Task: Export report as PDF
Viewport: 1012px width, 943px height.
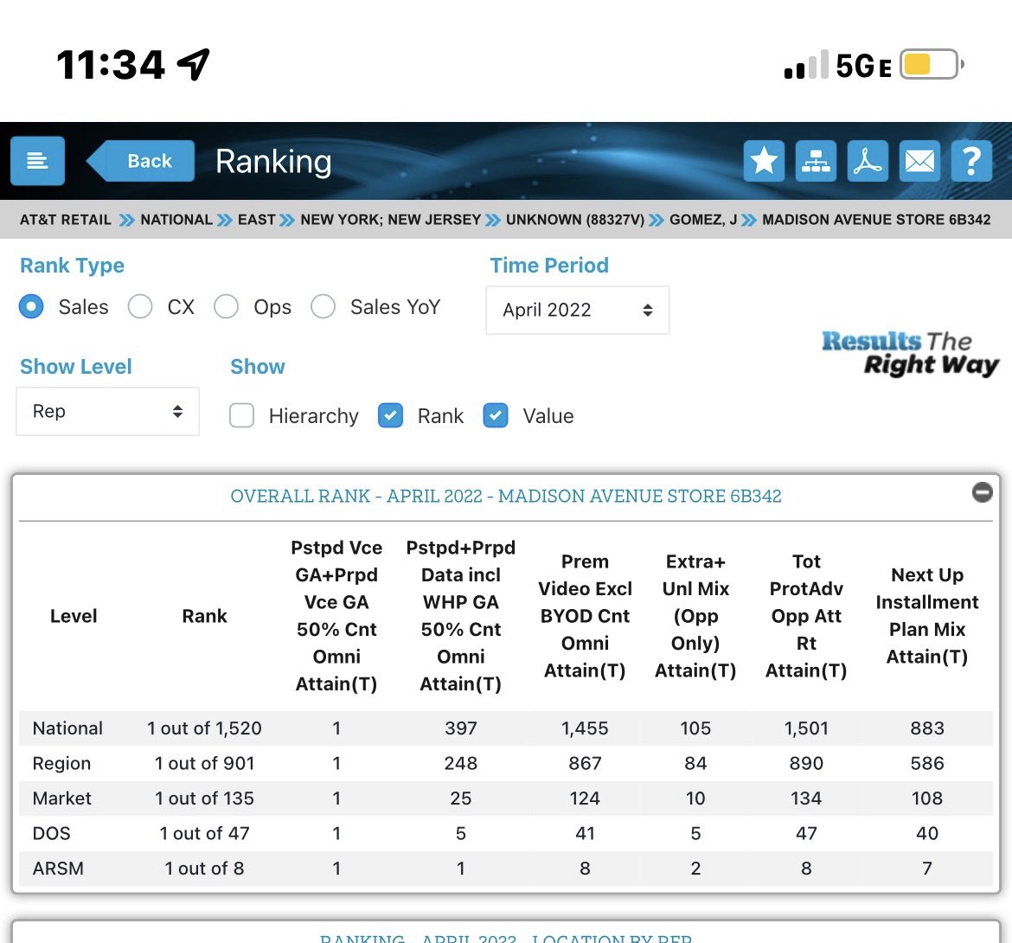Action: click(x=868, y=160)
